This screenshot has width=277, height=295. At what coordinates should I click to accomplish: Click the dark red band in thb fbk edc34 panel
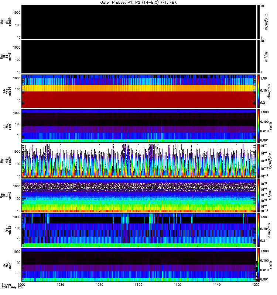click(x=138, y=100)
